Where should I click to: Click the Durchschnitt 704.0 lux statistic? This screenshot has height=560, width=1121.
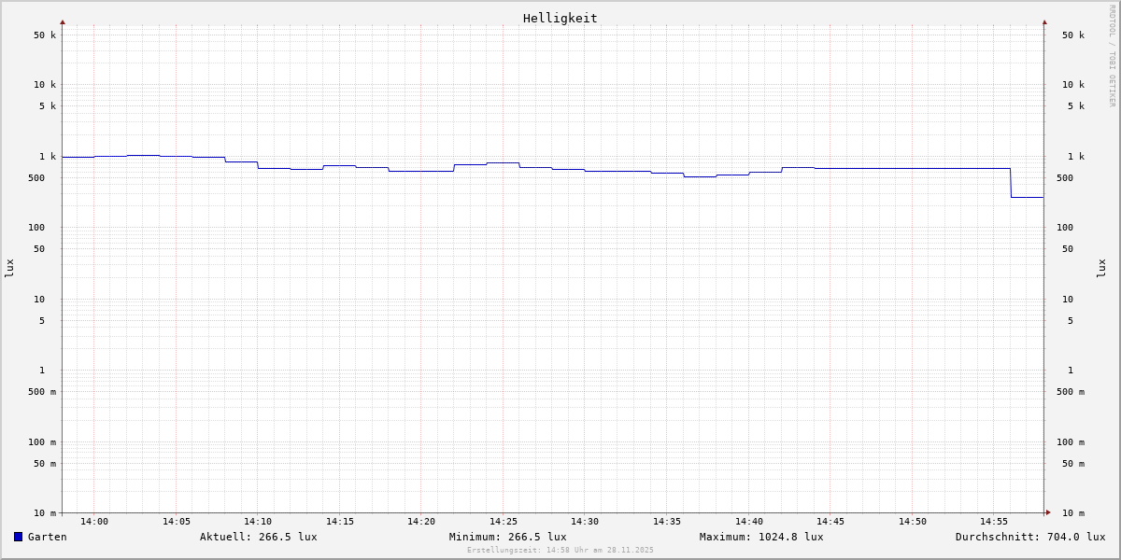click(x=1029, y=537)
